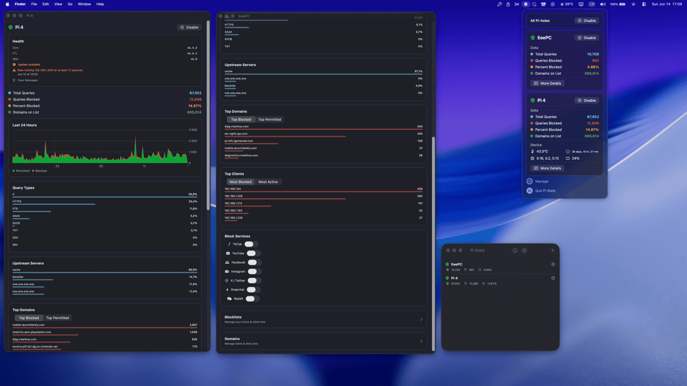The height and width of the screenshot is (386, 687).
Task: Disable Pi 4 from its window header
Action: (189, 27)
